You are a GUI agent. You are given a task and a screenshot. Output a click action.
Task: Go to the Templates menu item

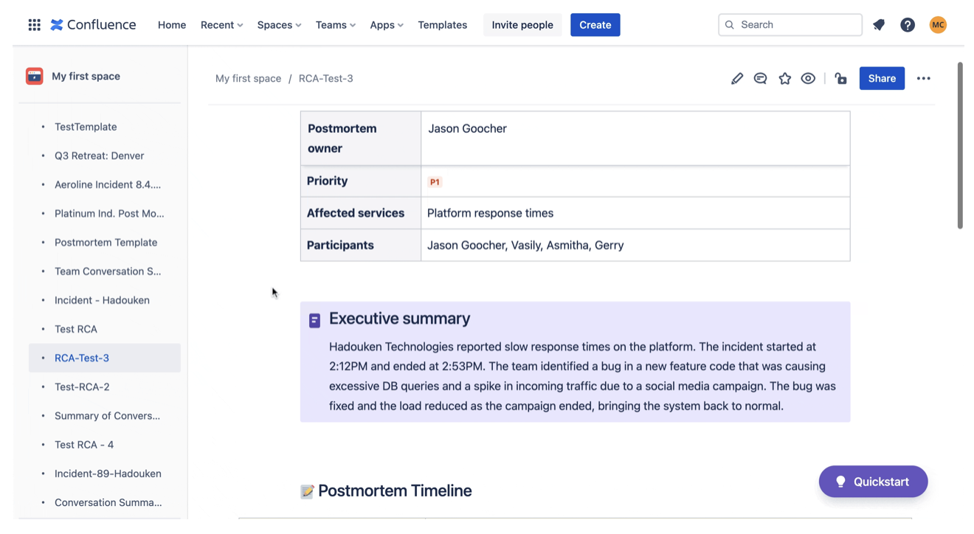click(442, 25)
